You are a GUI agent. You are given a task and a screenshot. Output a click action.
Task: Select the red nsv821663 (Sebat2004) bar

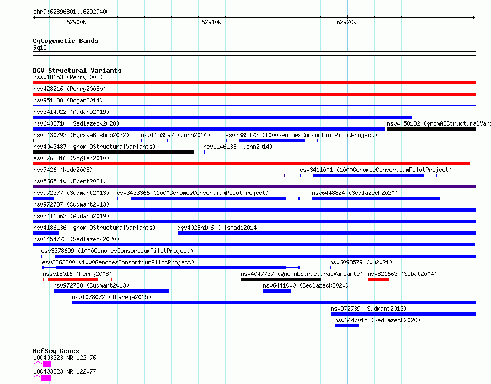pyautogui.click(x=378, y=279)
